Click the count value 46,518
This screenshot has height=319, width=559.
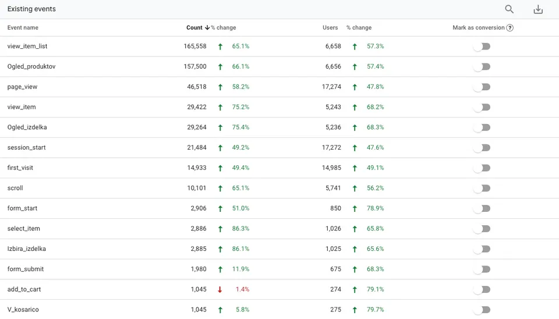click(x=197, y=87)
